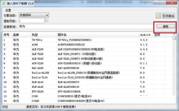Click model cell C199S
179x111 pixels.
[36, 101]
